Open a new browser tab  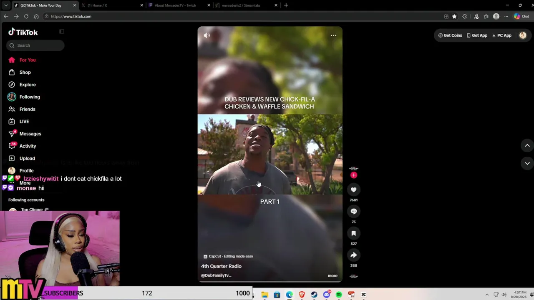click(286, 5)
